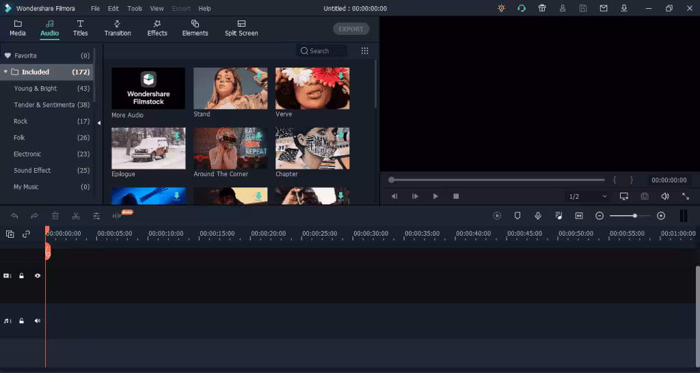Select the Sound Effect category
The image size is (700, 373).
tap(47, 170)
